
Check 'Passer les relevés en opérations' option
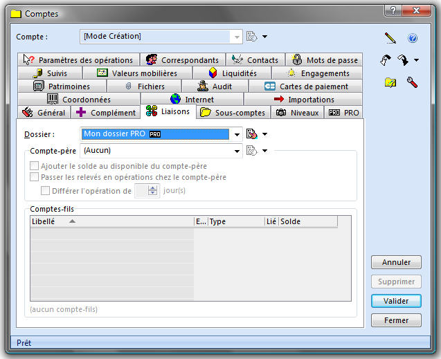[x=35, y=177]
